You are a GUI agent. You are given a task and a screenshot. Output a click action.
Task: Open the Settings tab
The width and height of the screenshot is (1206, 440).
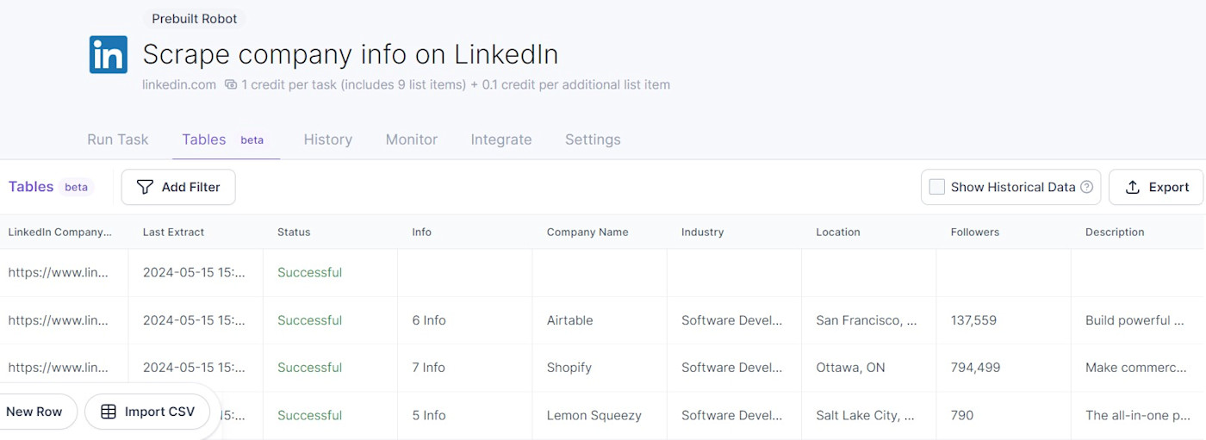(593, 139)
